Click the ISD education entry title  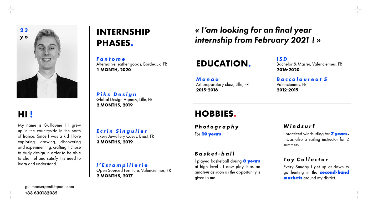(x=282, y=59)
